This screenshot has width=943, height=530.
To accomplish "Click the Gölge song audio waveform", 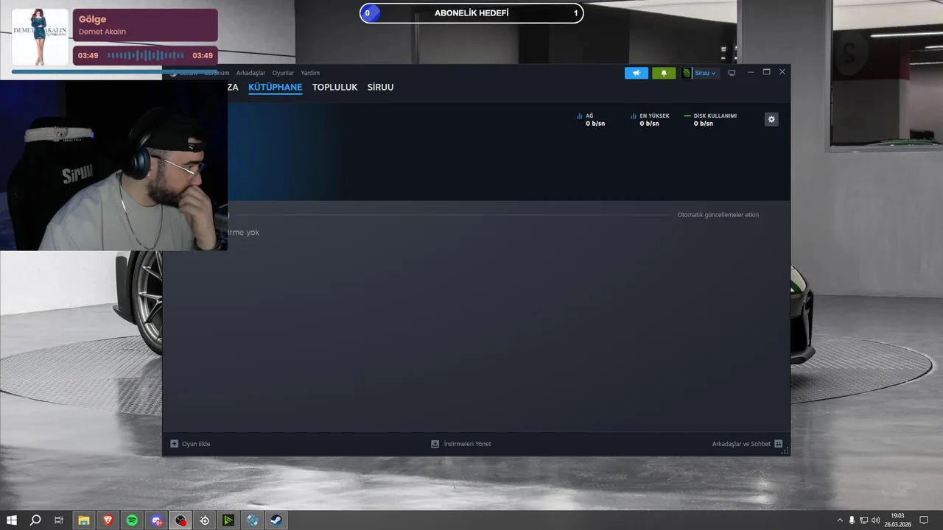I will click(x=146, y=55).
